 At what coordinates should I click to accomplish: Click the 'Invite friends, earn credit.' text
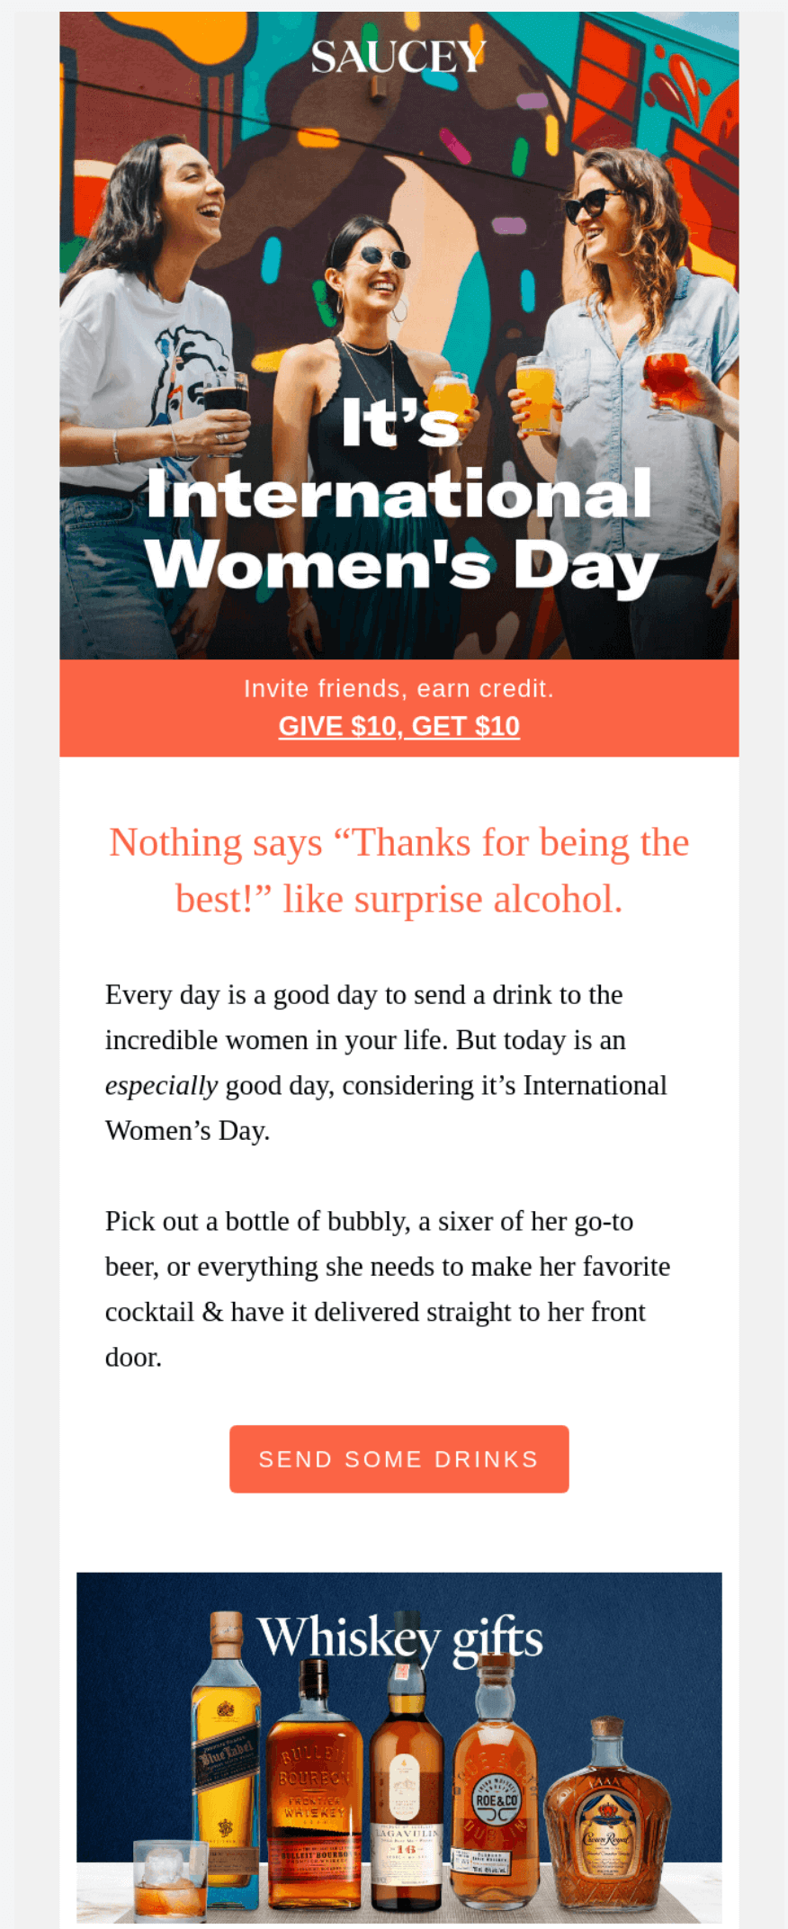(x=398, y=688)
